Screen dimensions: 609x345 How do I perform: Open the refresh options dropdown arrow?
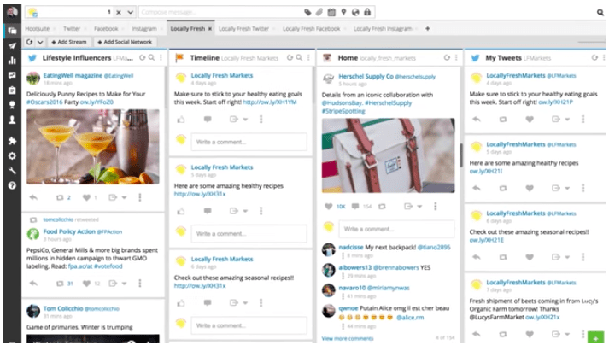pyautogui.click(x=39, y=41)
